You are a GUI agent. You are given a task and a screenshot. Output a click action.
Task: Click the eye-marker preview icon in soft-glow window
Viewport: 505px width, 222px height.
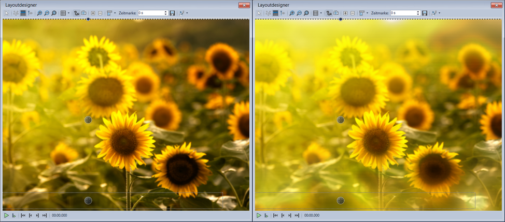point(283,13)
